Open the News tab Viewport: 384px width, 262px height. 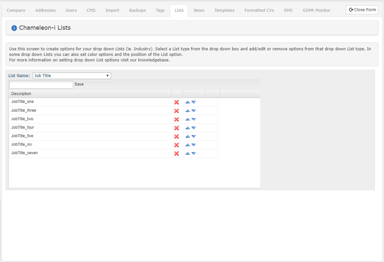tap(199, 10)
